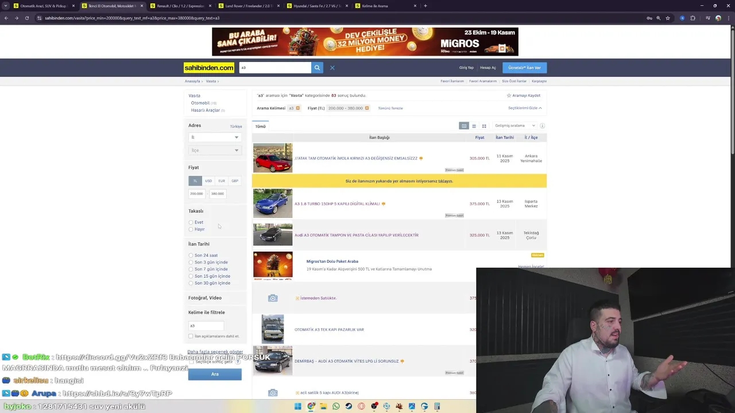Open red Audi A3 listing thumbnail

[x=273, y=158]
